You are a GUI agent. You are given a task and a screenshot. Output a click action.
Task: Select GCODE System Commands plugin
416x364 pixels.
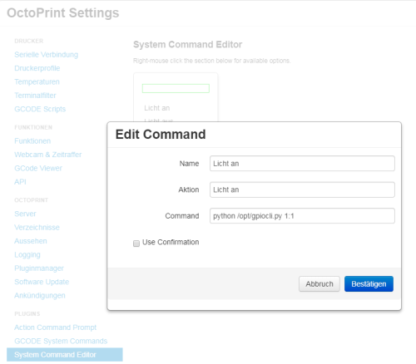(61, 341)
